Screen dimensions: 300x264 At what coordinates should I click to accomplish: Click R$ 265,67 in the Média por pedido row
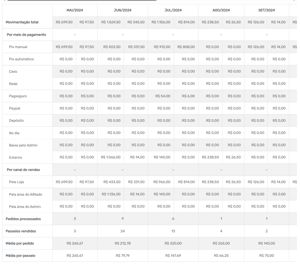[x=75, y=243]
